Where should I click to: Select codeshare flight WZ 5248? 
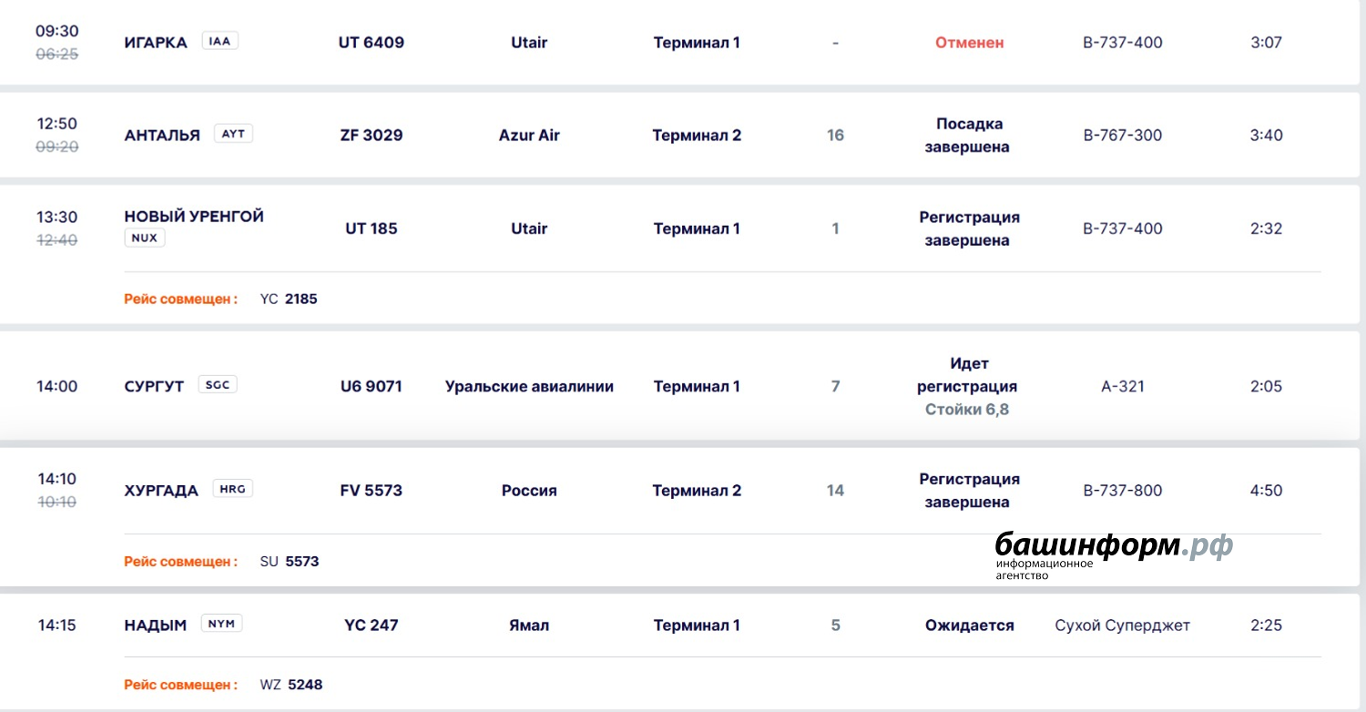(x=292, y=685)
